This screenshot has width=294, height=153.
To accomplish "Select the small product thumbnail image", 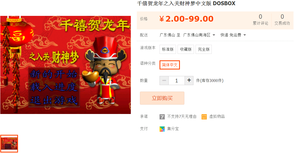I will [x=9, y=143].
